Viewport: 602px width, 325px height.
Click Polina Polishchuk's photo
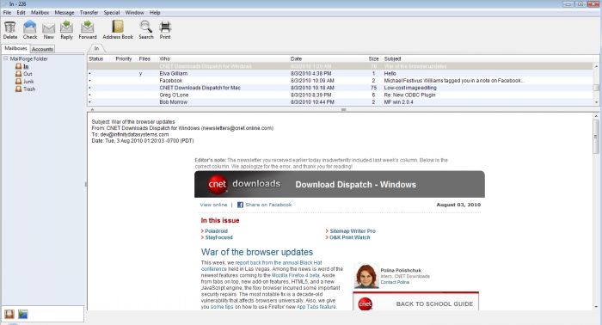365,276
